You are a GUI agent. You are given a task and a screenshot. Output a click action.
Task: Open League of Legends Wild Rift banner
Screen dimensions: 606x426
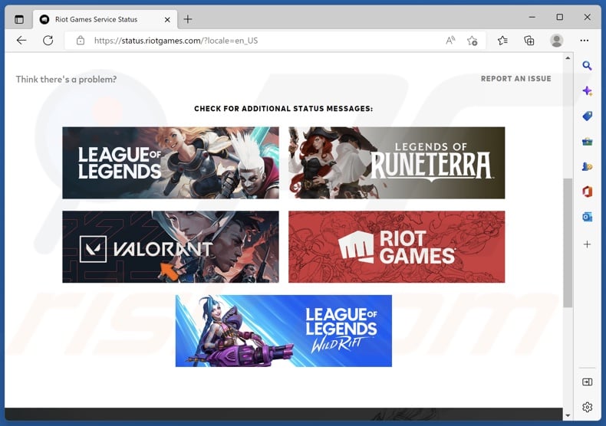284,331
